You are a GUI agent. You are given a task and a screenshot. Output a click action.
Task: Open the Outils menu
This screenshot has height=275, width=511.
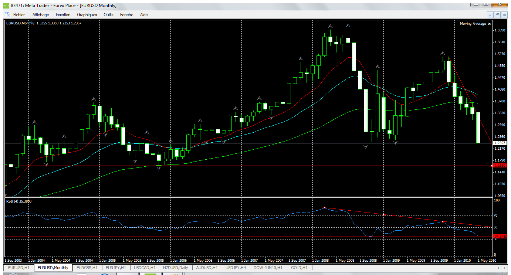pyautogui.click(x=108, y=15)
